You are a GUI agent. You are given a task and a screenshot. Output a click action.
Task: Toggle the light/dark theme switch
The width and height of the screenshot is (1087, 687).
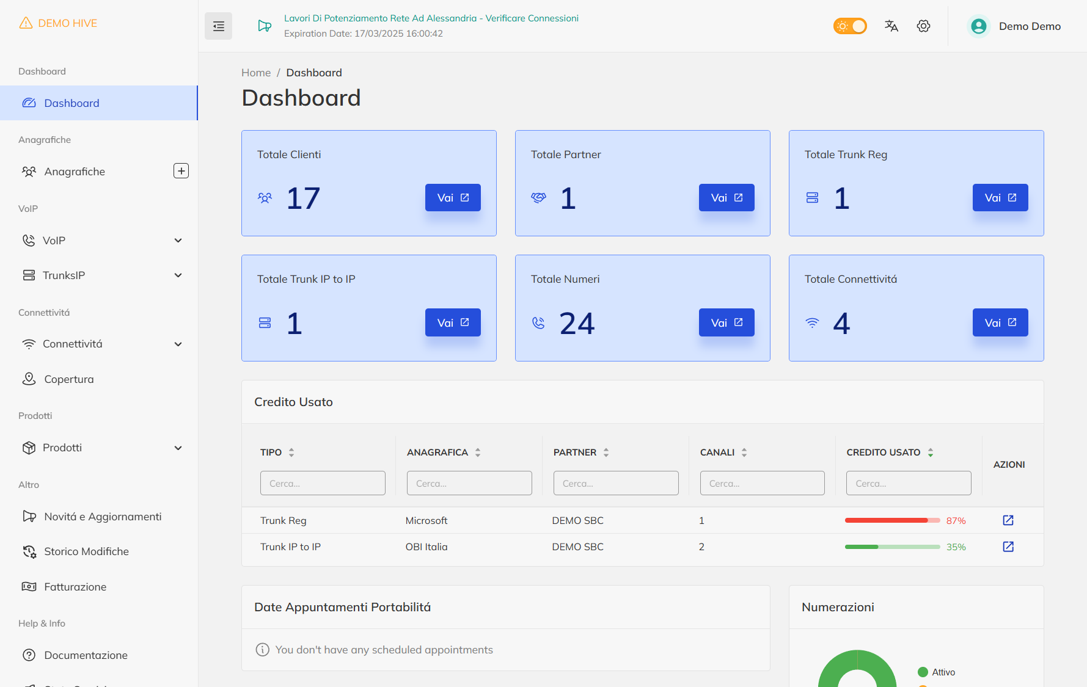pyautogui.click(x=850, y=26)
